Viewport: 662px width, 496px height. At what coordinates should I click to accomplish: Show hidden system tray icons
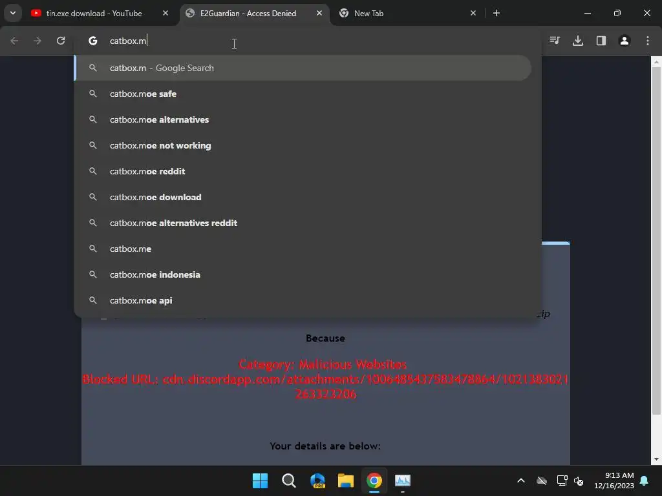click(521, 480)
